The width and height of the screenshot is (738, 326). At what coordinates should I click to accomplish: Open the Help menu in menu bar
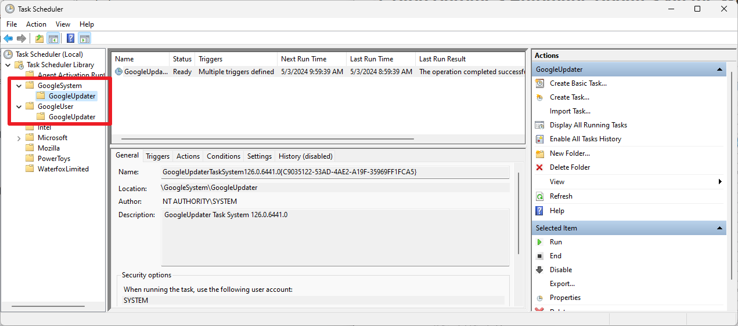pyautogui.click(x=87, y=24)
